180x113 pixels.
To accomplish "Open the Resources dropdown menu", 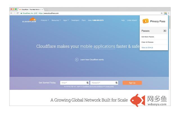I will pos(56,20).
